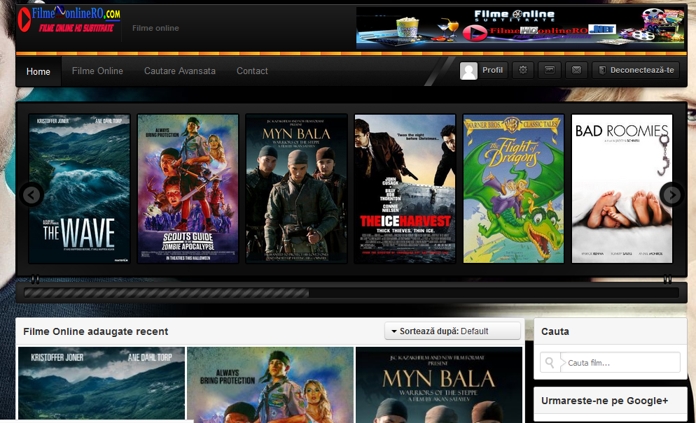Click the FilmeOnlineRO.com site logo

coord(69,20)
